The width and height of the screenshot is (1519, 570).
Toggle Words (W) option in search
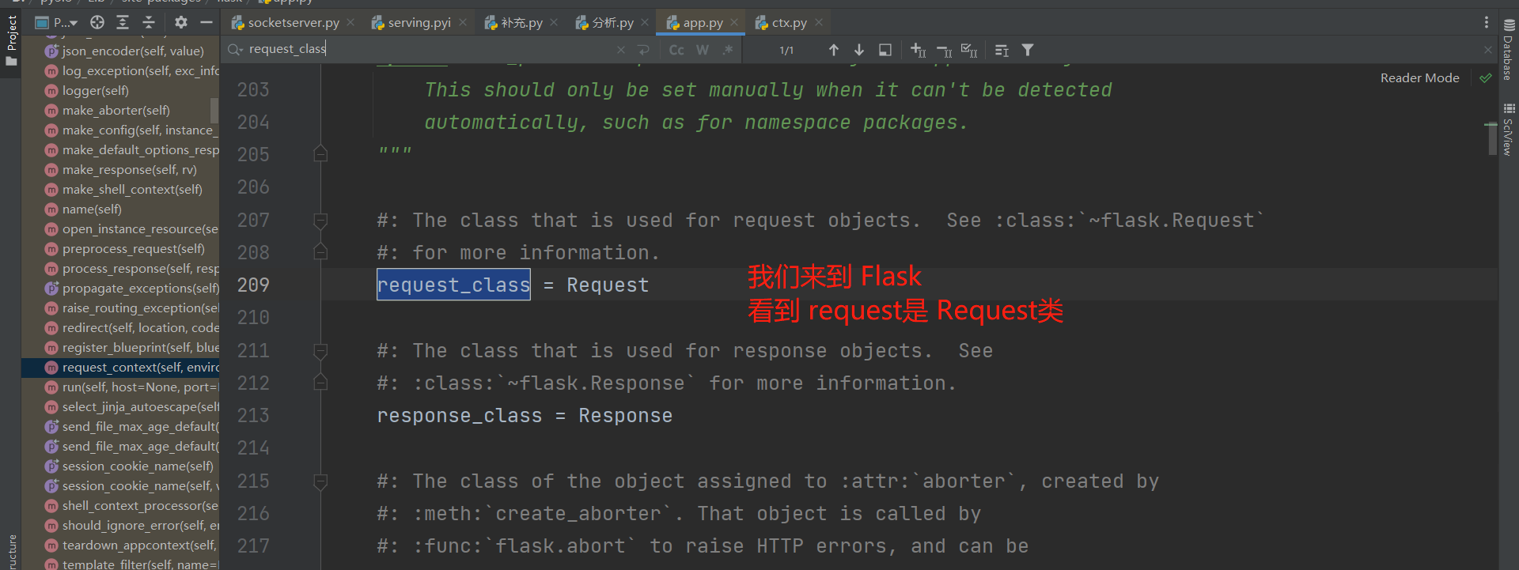pos(703,50)
